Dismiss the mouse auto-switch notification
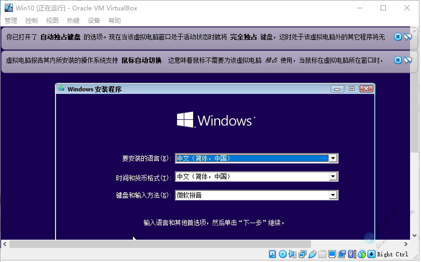Screen dimensions: 421x262 (x=398, y=60)
